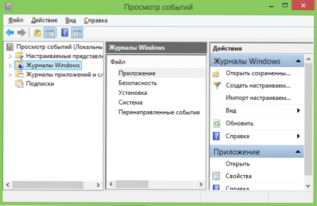Toggle the show/hide action pane icon
The height and width of the screenshot is (206, 317).
[77, 33]
